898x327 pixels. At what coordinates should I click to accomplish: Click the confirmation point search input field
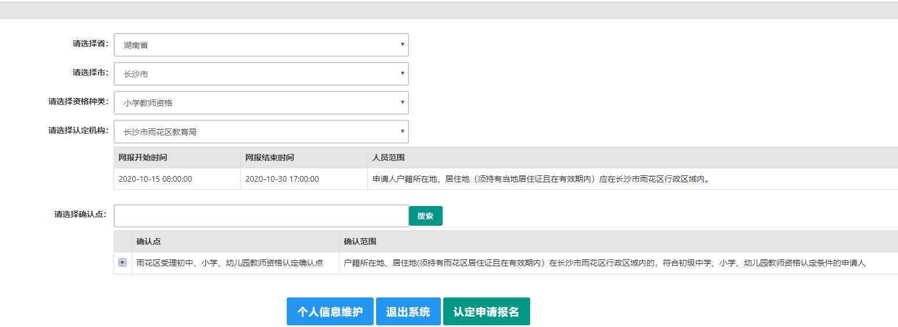261,216
